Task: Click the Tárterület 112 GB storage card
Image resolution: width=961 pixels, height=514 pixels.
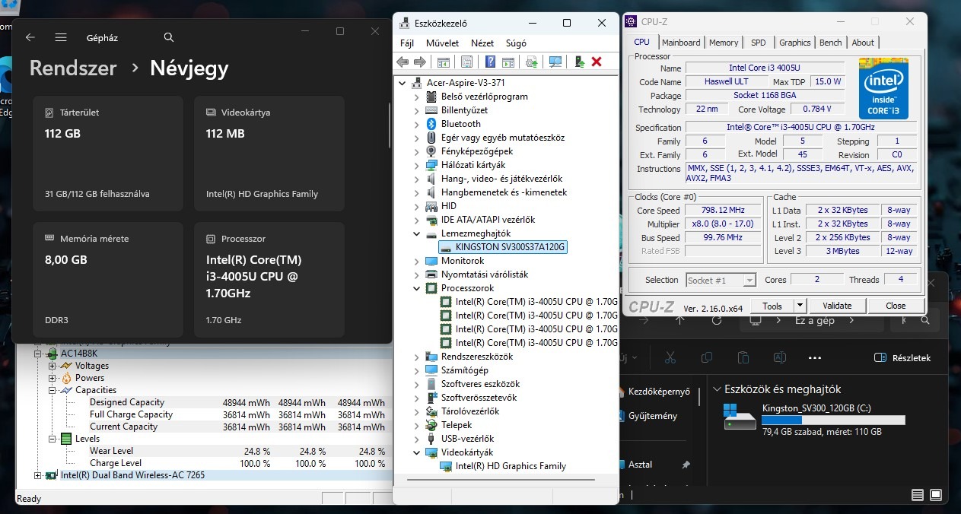Action: click(x=109, y=154)
